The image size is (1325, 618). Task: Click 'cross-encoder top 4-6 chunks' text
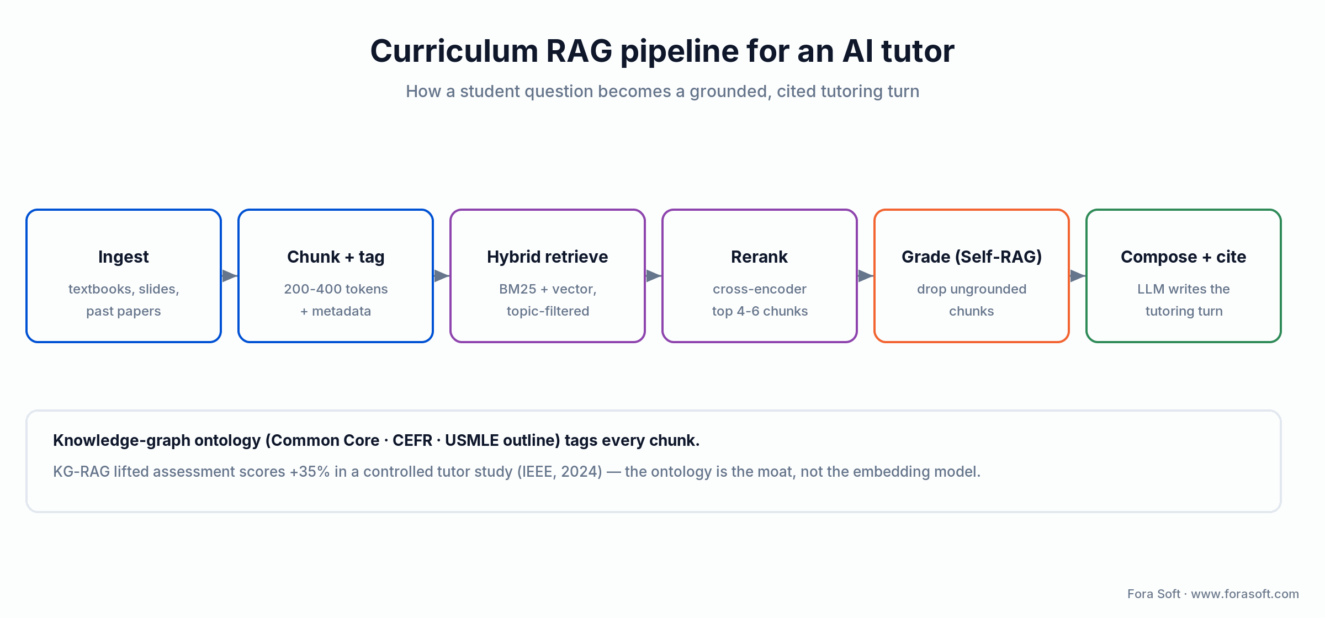[760, 300]
